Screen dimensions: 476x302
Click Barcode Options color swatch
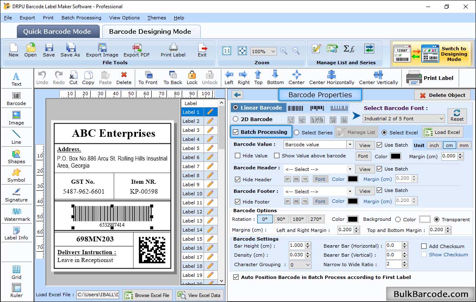coord(352,219)
